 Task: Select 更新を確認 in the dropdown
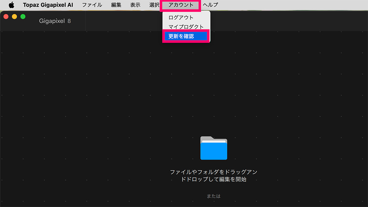(x=186, y=36)
